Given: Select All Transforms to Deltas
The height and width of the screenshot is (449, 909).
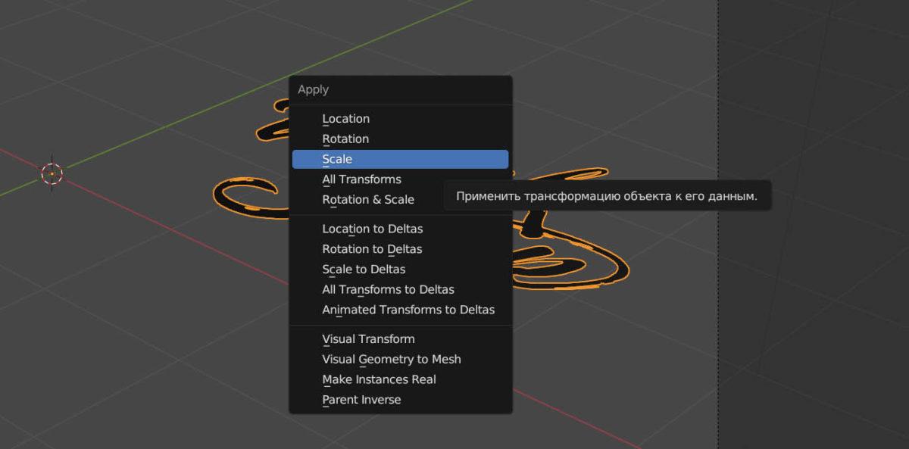Looking at the screenshot, I should [400, 289].
